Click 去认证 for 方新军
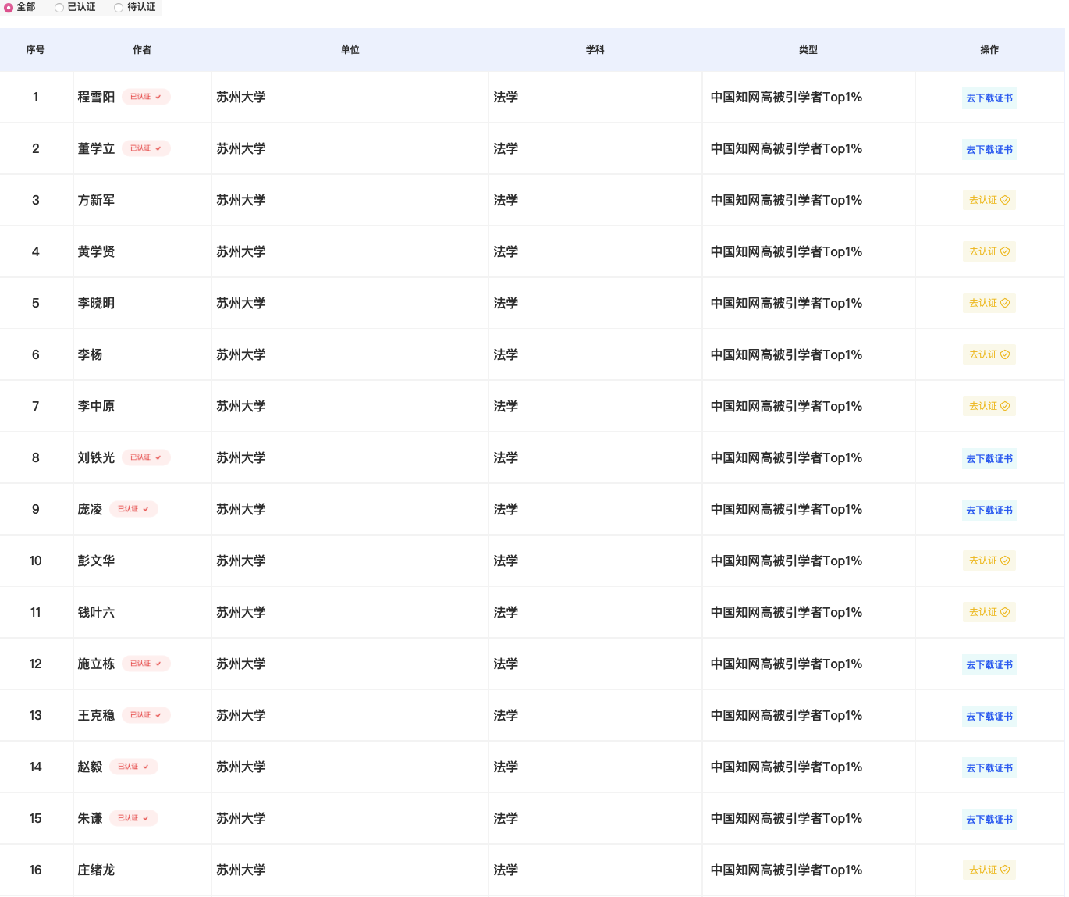 point(989,201)
